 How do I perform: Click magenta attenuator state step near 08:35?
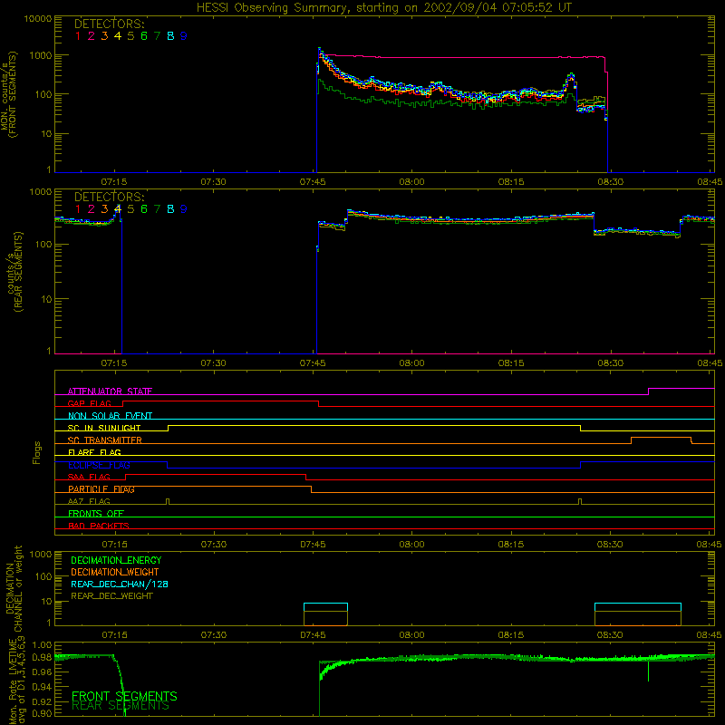pyautogui.click(x=649, y=391)
